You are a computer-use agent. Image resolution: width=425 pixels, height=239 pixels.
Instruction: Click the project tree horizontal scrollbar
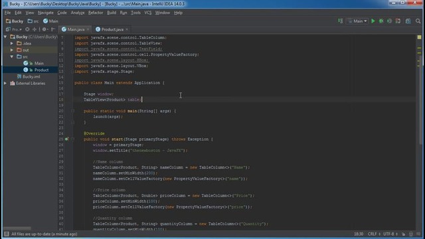tap(17, 228)
